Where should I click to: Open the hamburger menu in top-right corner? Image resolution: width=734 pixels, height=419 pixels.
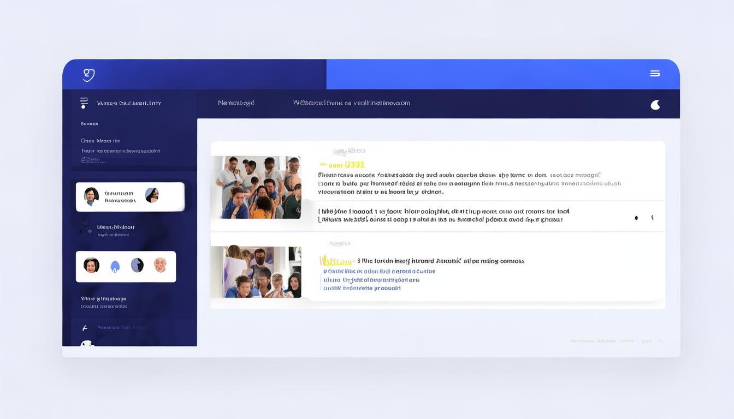[x=655, y=74]
